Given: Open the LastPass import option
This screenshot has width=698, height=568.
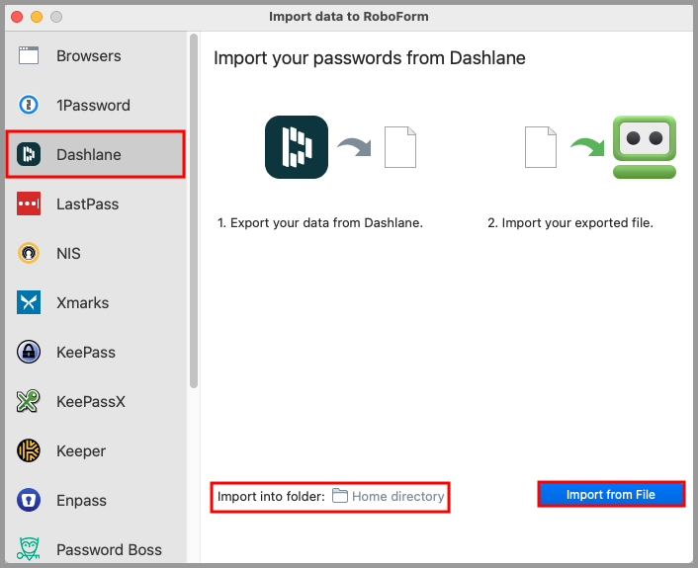Looking at the screenshot, I should 87,204.
